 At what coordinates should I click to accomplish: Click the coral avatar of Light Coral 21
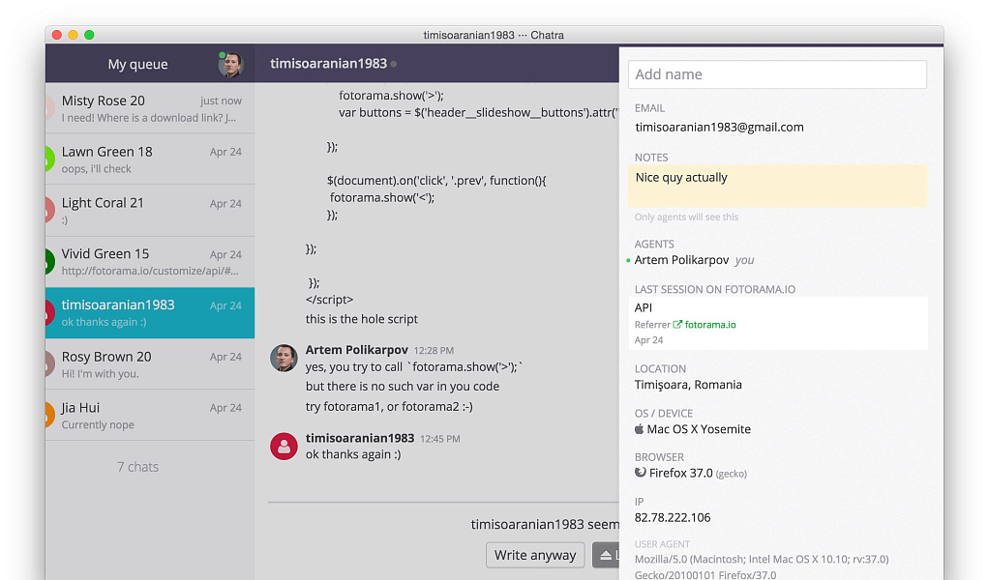click(50, 210)
